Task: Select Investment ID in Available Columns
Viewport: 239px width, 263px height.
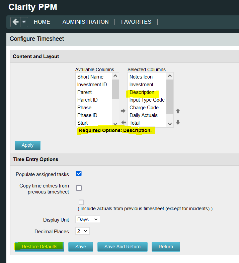Action: [x=93, y=85]
